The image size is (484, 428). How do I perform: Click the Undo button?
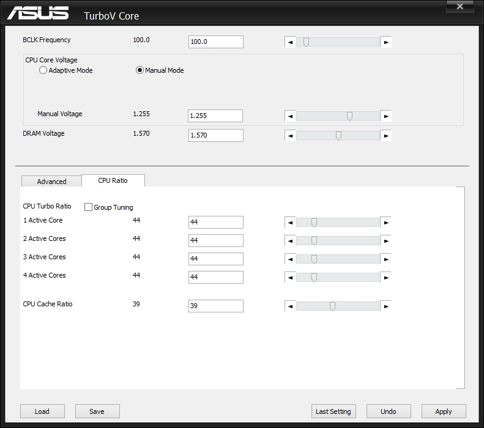389,411
